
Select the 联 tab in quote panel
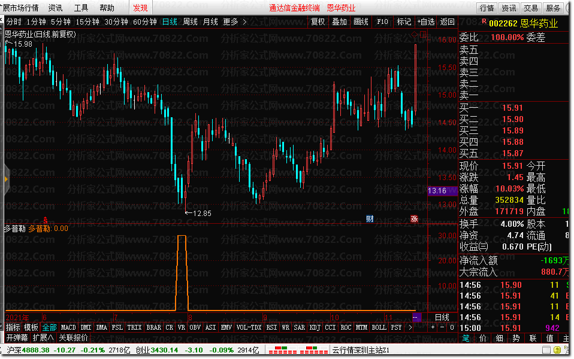tap(533, 338)
